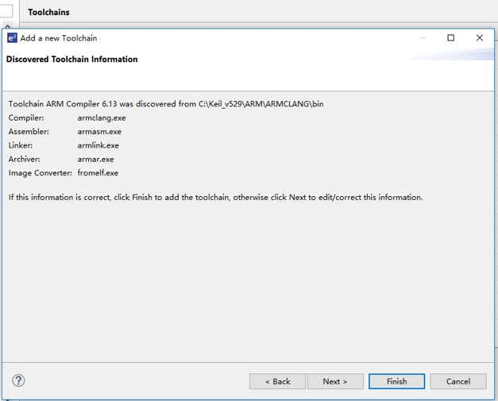Image resolution: width=498 pixels, height=401 pixels.
Task: Go to Next wizard page
Action: tap(335, 381)
